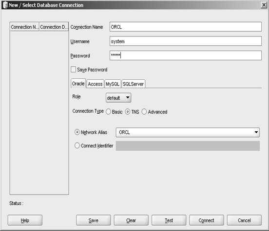
Task: Expand the Network Alias ORCL dropdown
Action: [x=256, y=132]
